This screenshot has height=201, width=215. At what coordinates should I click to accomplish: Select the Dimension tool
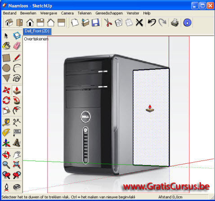[17, 122]
